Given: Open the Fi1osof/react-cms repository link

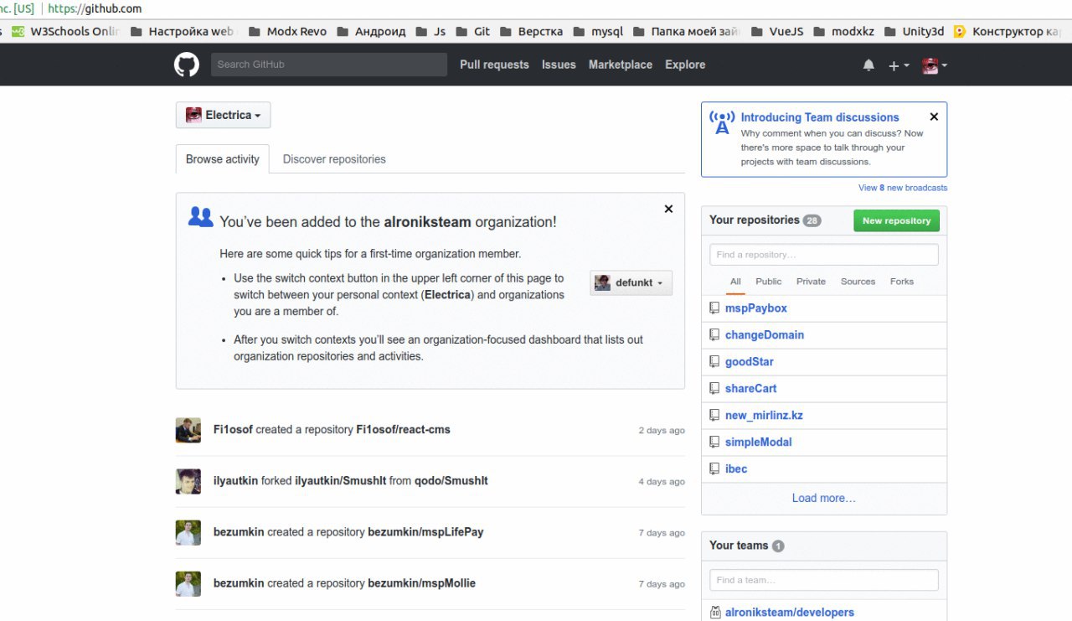Looking at the screenshot, I should coord(403,430).
